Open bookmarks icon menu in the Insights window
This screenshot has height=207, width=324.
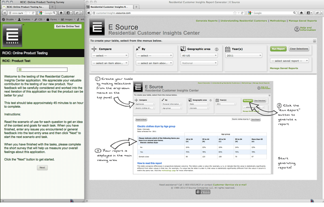[309, 13]
